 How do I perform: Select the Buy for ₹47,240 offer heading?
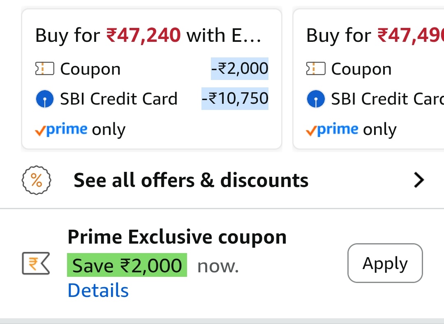pyautogui.click(x=148, y=35)
